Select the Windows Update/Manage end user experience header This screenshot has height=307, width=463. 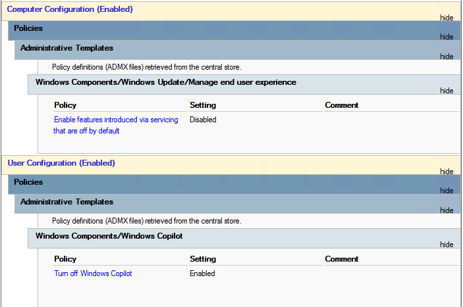click(x=166, y=82)
